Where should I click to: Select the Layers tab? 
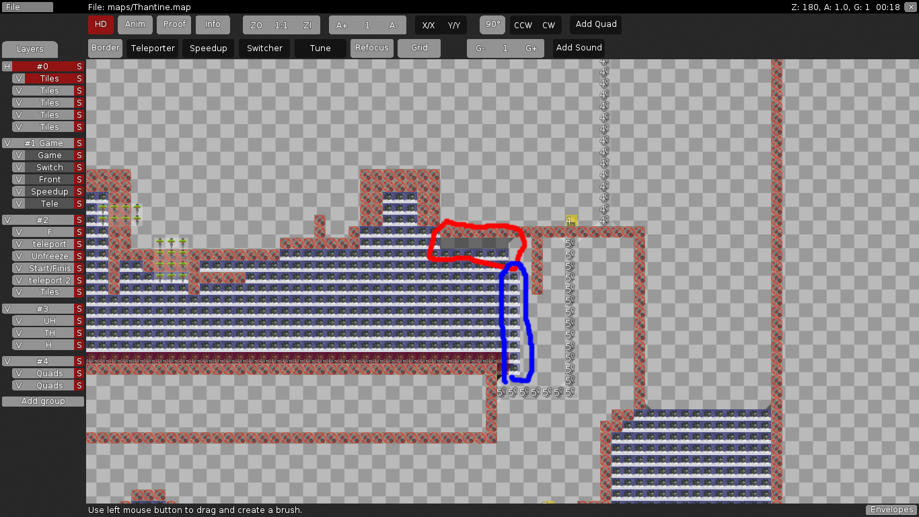pyautogui.click(x=30, y=49)
